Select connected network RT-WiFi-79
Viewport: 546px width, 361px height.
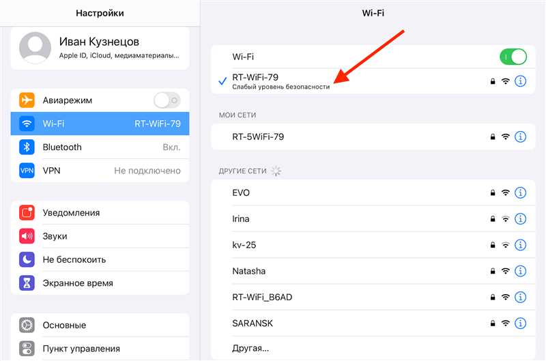pos(373,81)
